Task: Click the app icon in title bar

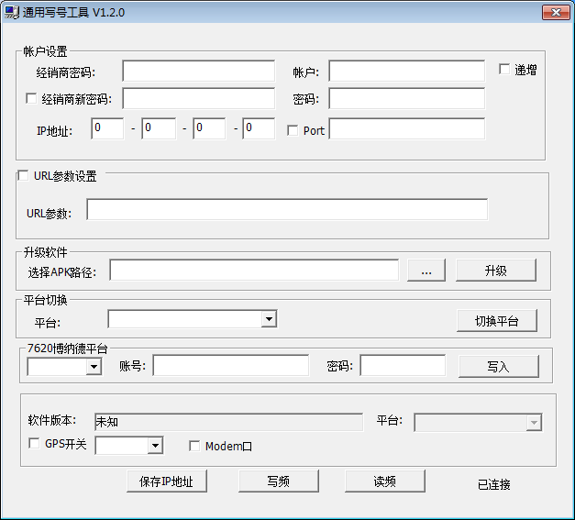Action: point(12,12)
